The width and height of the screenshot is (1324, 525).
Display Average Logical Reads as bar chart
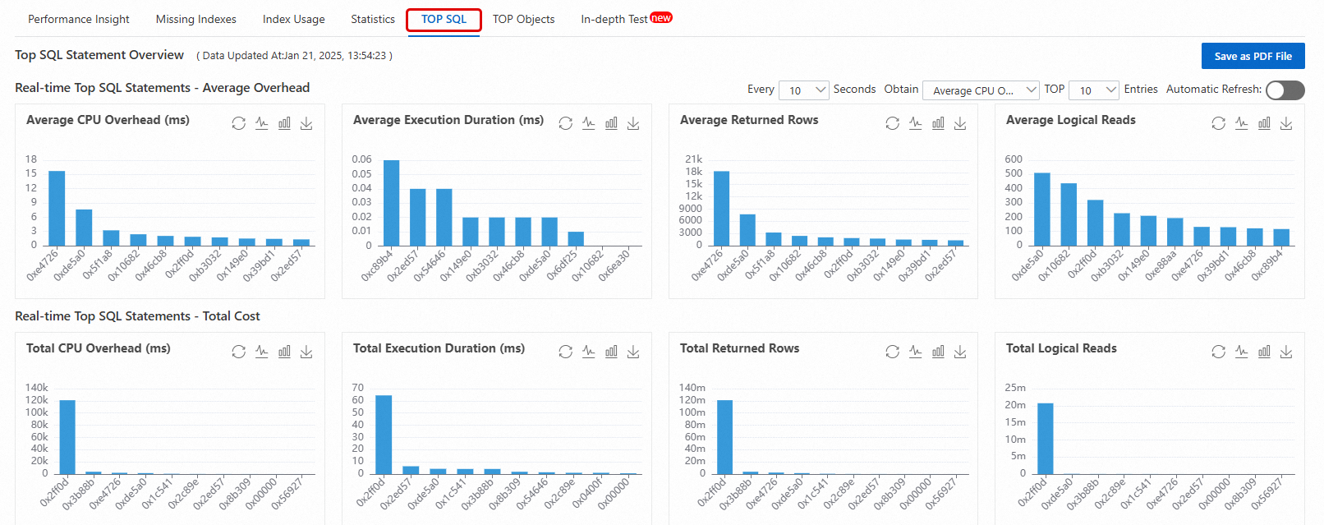click(x=1264, y=123)
